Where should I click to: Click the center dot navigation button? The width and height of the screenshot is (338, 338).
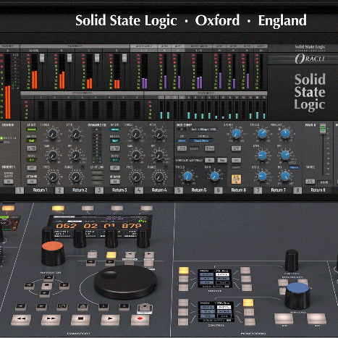47,286
